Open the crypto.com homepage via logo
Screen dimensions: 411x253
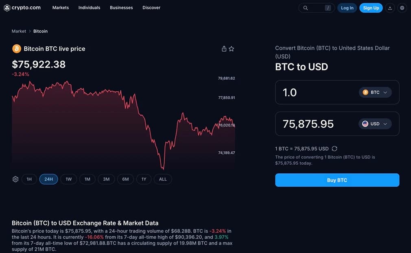point(22,7)
